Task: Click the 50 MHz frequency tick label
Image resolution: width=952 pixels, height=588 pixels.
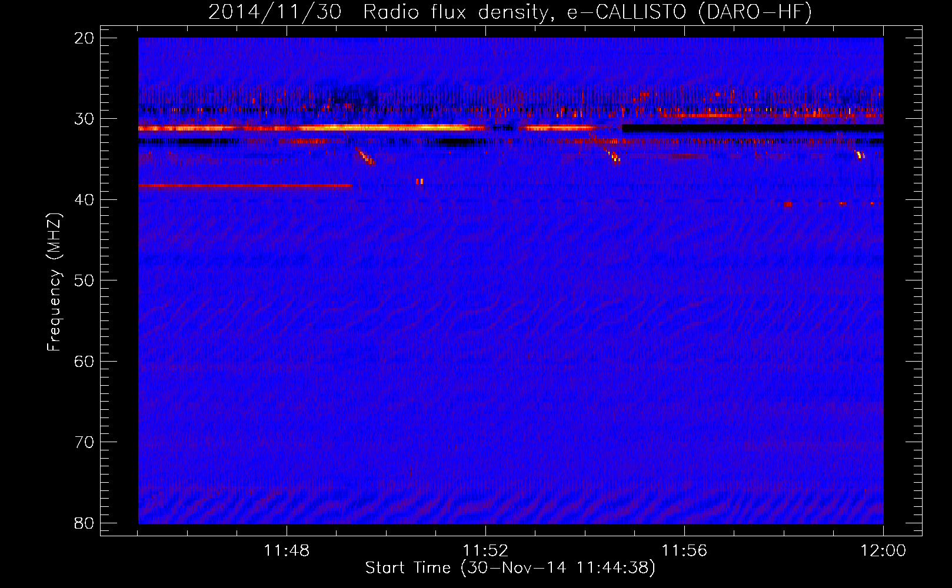Action: pos(84,280)
